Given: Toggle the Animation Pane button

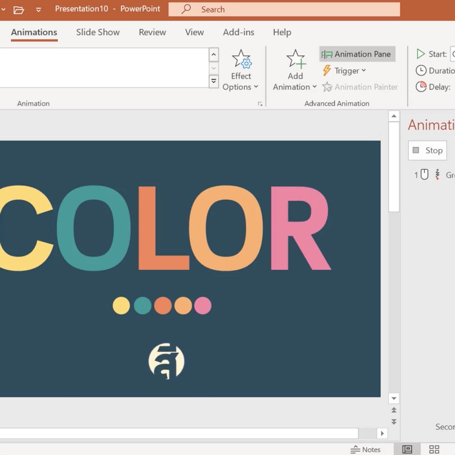Looking at the screenshot, I should [357, 54].
